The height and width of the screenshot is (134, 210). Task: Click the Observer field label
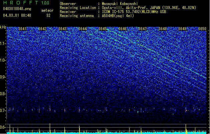coord(68,4)
